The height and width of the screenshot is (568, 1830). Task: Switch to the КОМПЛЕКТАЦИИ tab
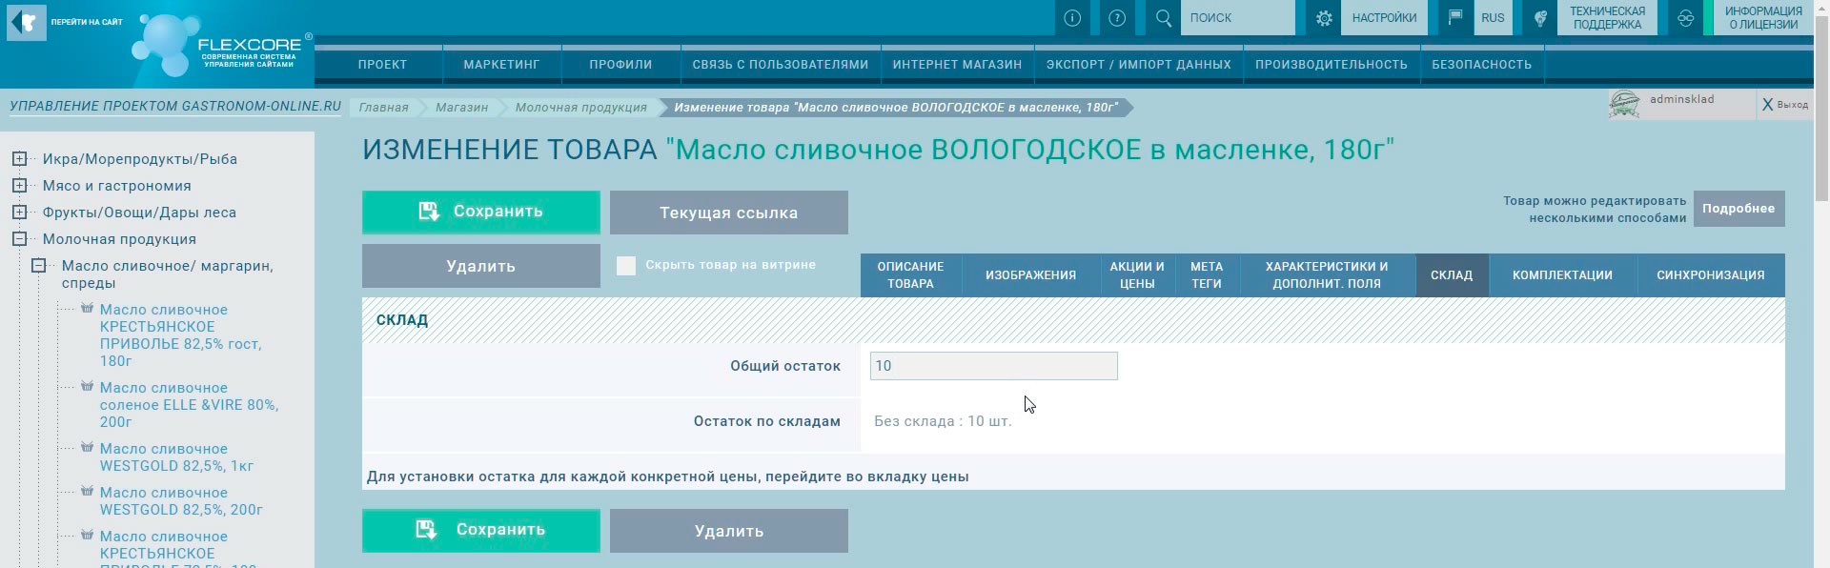tap(1562, 275)
